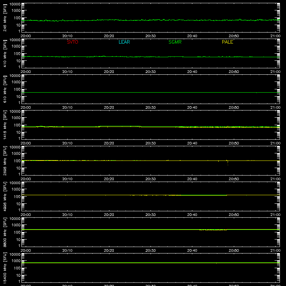
Task: Click the yellow PALE station label
Action: (x=227, y=42)
